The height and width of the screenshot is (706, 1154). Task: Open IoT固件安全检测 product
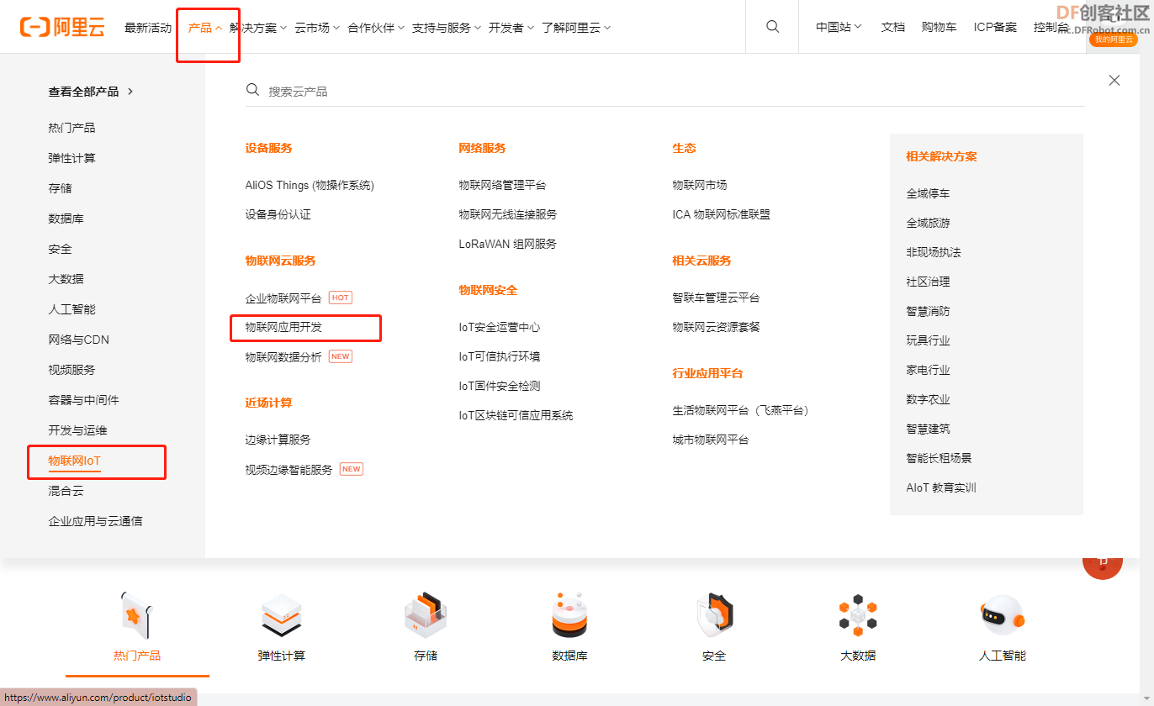click(499, 386)
